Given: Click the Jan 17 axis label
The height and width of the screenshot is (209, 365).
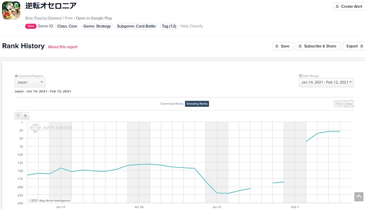Looking at the screenshot, I should (x=60, y=207).
